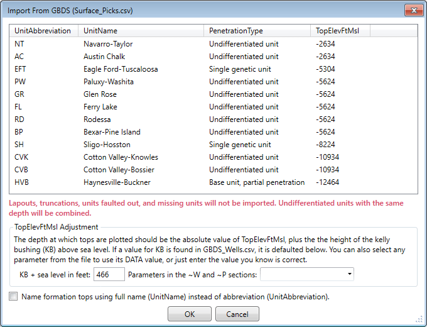The image size is (427, 327).
Task: Select the CVK abbreviation cell
Action: click(21, 157)
